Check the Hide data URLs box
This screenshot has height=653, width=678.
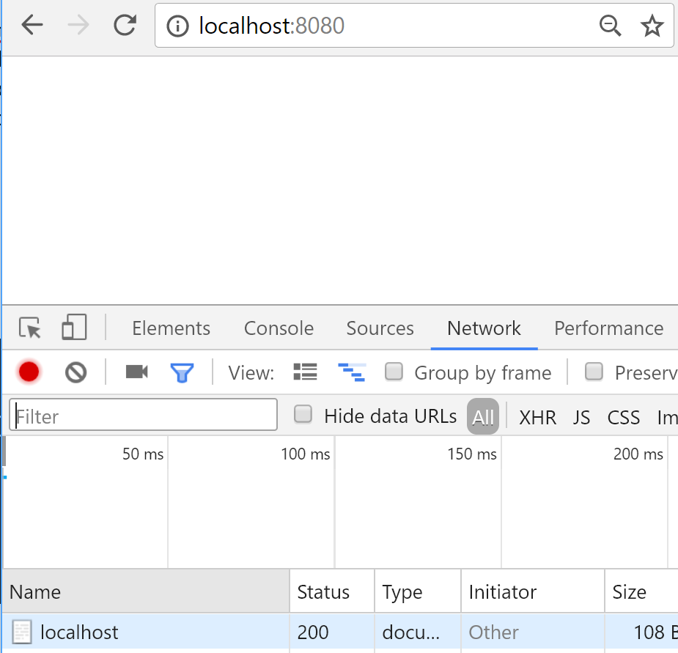(303, 416)
